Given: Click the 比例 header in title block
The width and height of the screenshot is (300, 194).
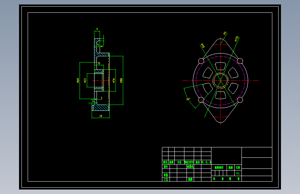Looking at the screenshot, I should (x=238, y=167).
